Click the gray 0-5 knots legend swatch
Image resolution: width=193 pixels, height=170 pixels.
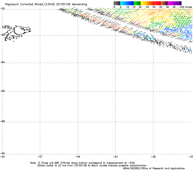coord(117,3)
